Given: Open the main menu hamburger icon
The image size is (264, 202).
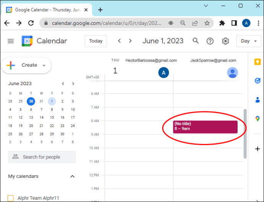Looking at the screenshot, I should click(11, 41).
